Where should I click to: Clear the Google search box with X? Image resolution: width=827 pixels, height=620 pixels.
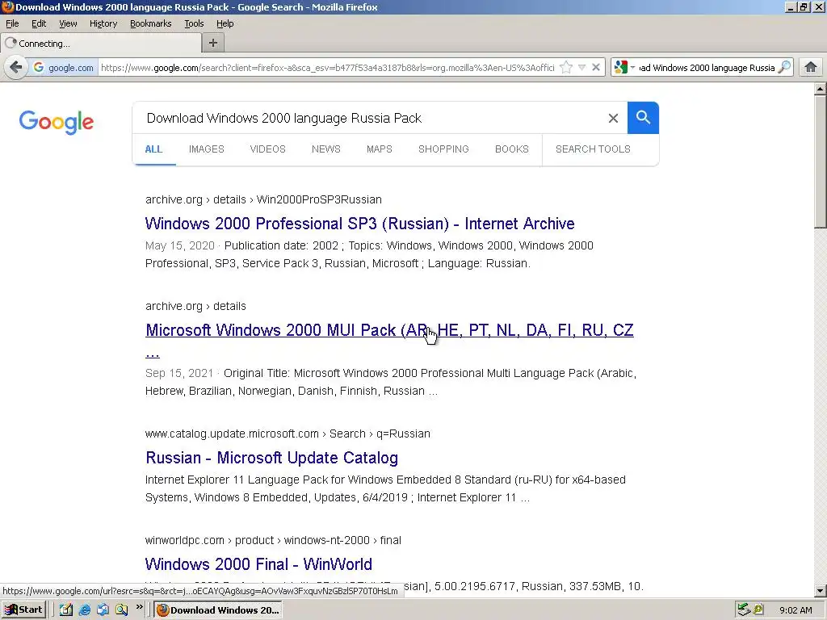coord(613,118)
